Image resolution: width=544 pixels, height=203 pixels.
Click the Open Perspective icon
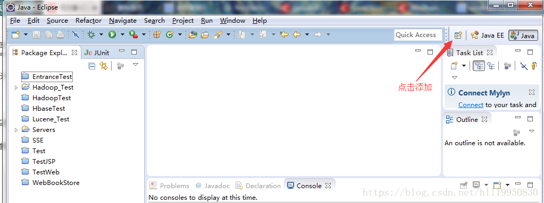click(x=458, y=35)
